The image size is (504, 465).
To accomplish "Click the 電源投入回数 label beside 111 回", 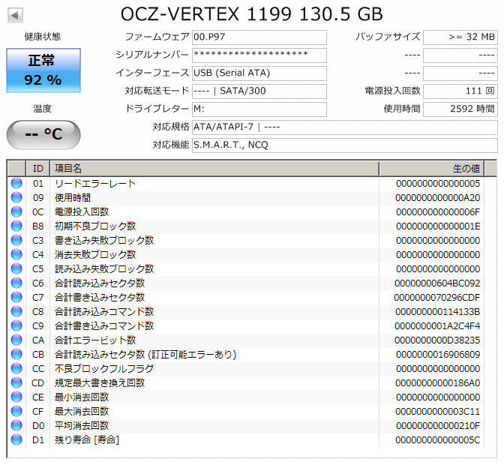I will [392, 91].
